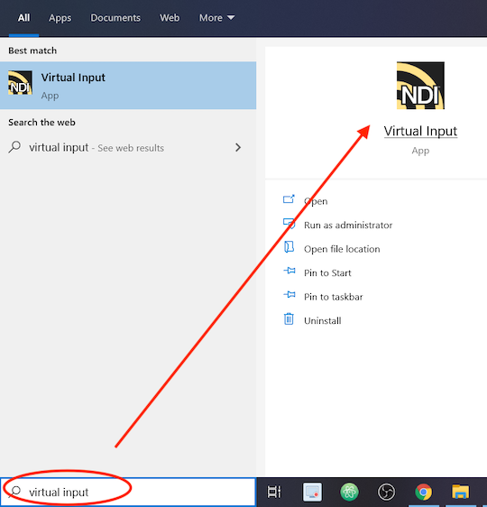487x507 pixels.
Task: Click the screen recorder taskbar icon
Action: point(312,492)
